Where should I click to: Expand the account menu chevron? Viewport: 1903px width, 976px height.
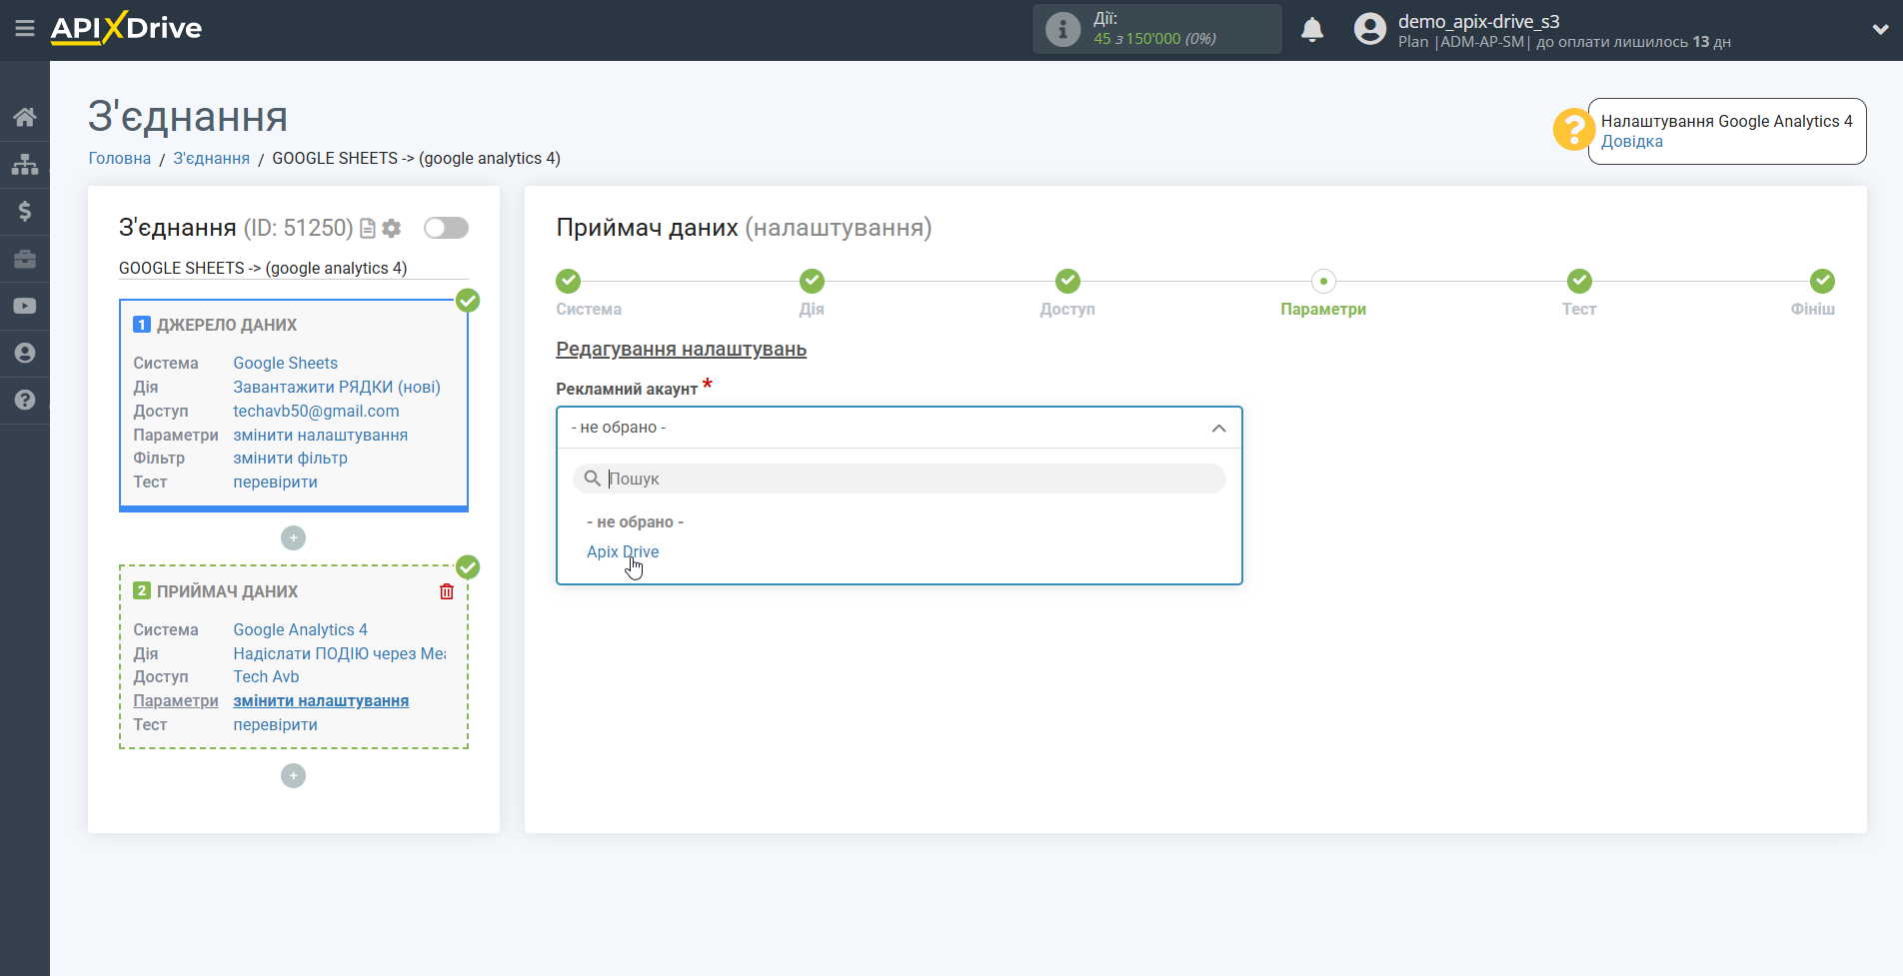click(1880, 30)
